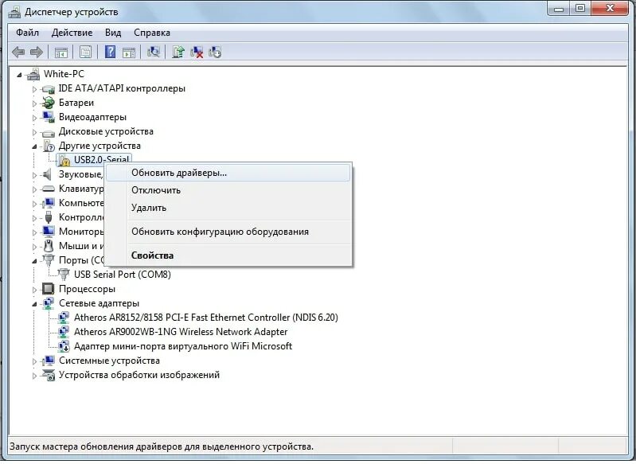
Task: Toggle the console tree pane icon
Action: coord(61,53)
